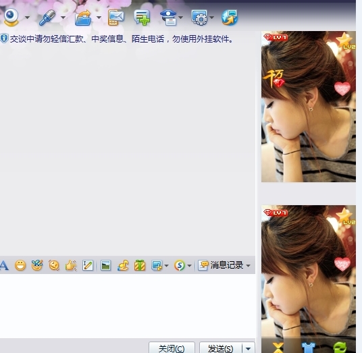The width and height of the screenshot is (362, 353).
Task: Open the globe applications icon
Action: [230, 18]
